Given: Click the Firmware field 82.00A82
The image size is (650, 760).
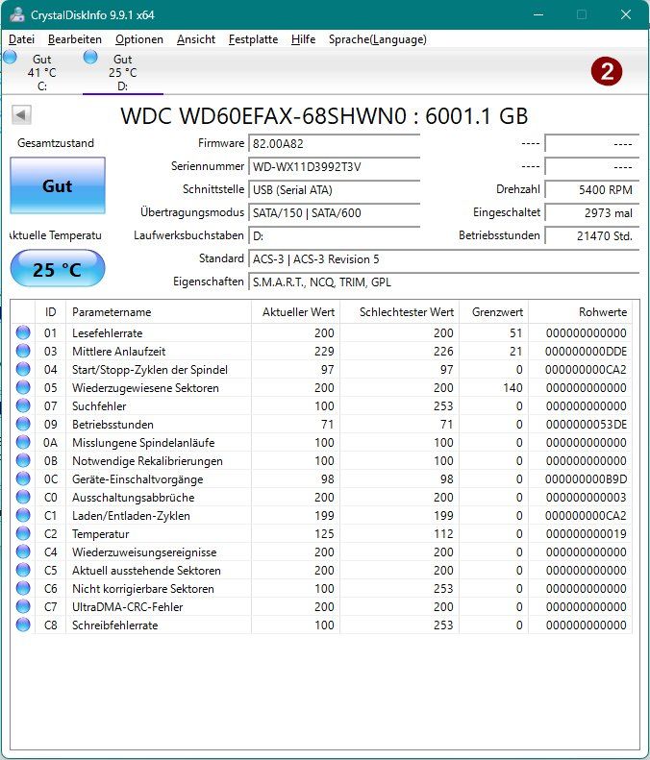Looking at the screenshot, I should tap(335, 143).
